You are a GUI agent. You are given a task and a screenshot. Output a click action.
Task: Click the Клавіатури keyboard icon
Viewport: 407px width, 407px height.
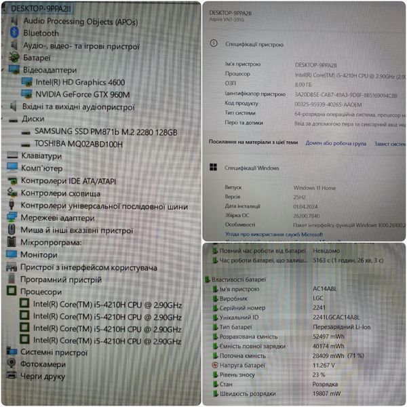[12, 155]
